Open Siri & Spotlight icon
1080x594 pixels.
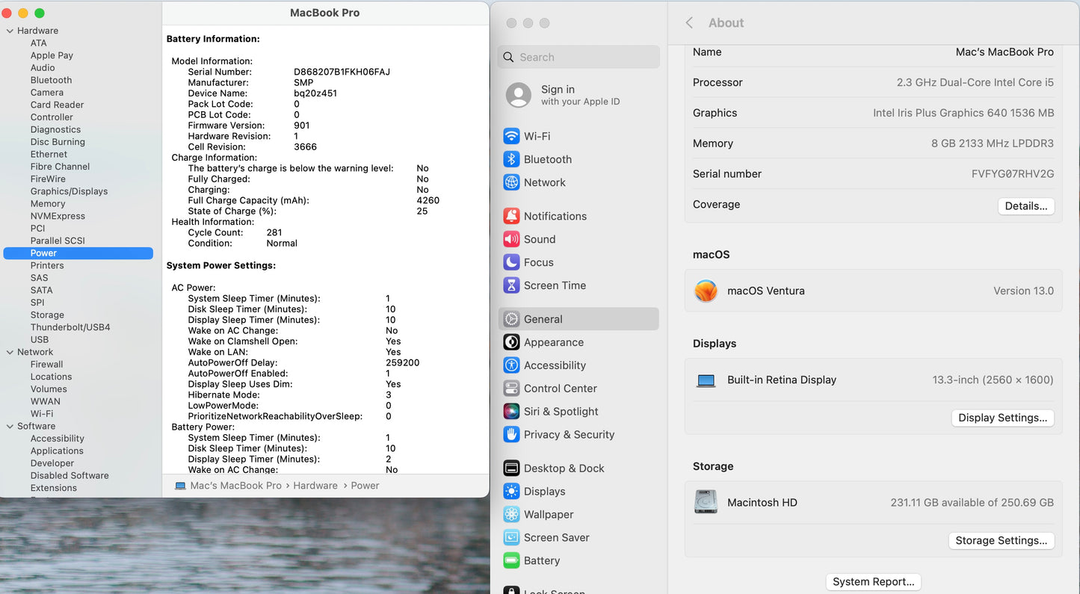tap(511, 412)
